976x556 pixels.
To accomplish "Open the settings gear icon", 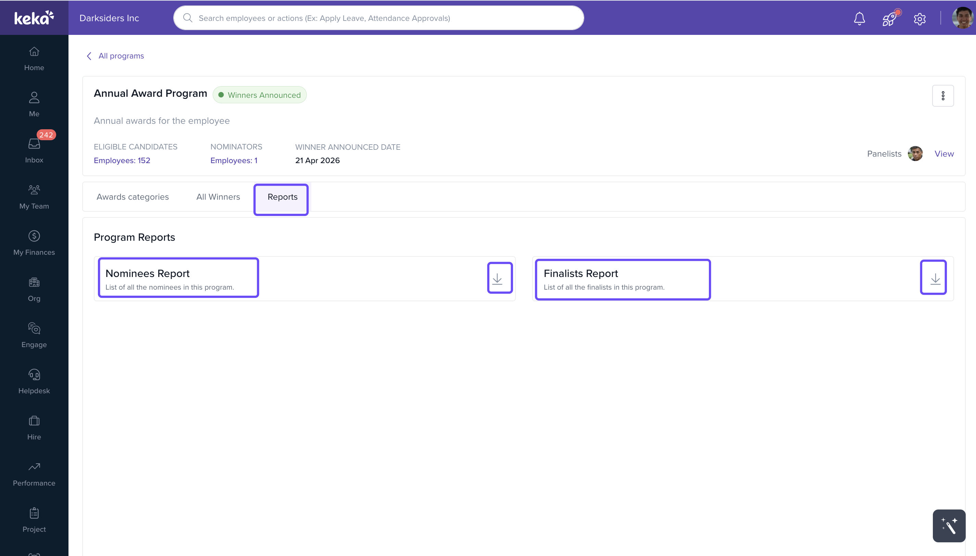I will (919, 19).
